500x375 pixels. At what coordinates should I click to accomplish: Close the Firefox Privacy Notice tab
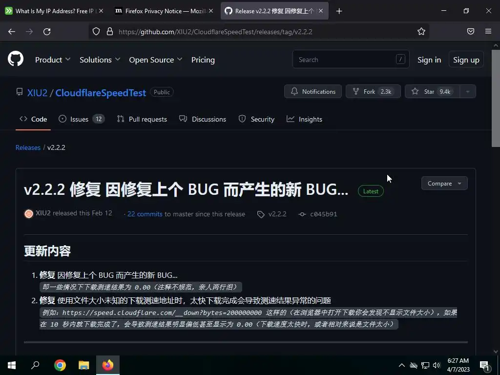pyautogui.click(x=211, y=11)
